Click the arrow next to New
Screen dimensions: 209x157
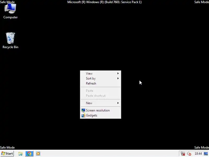pyautogui.click(x=118, y=103)
